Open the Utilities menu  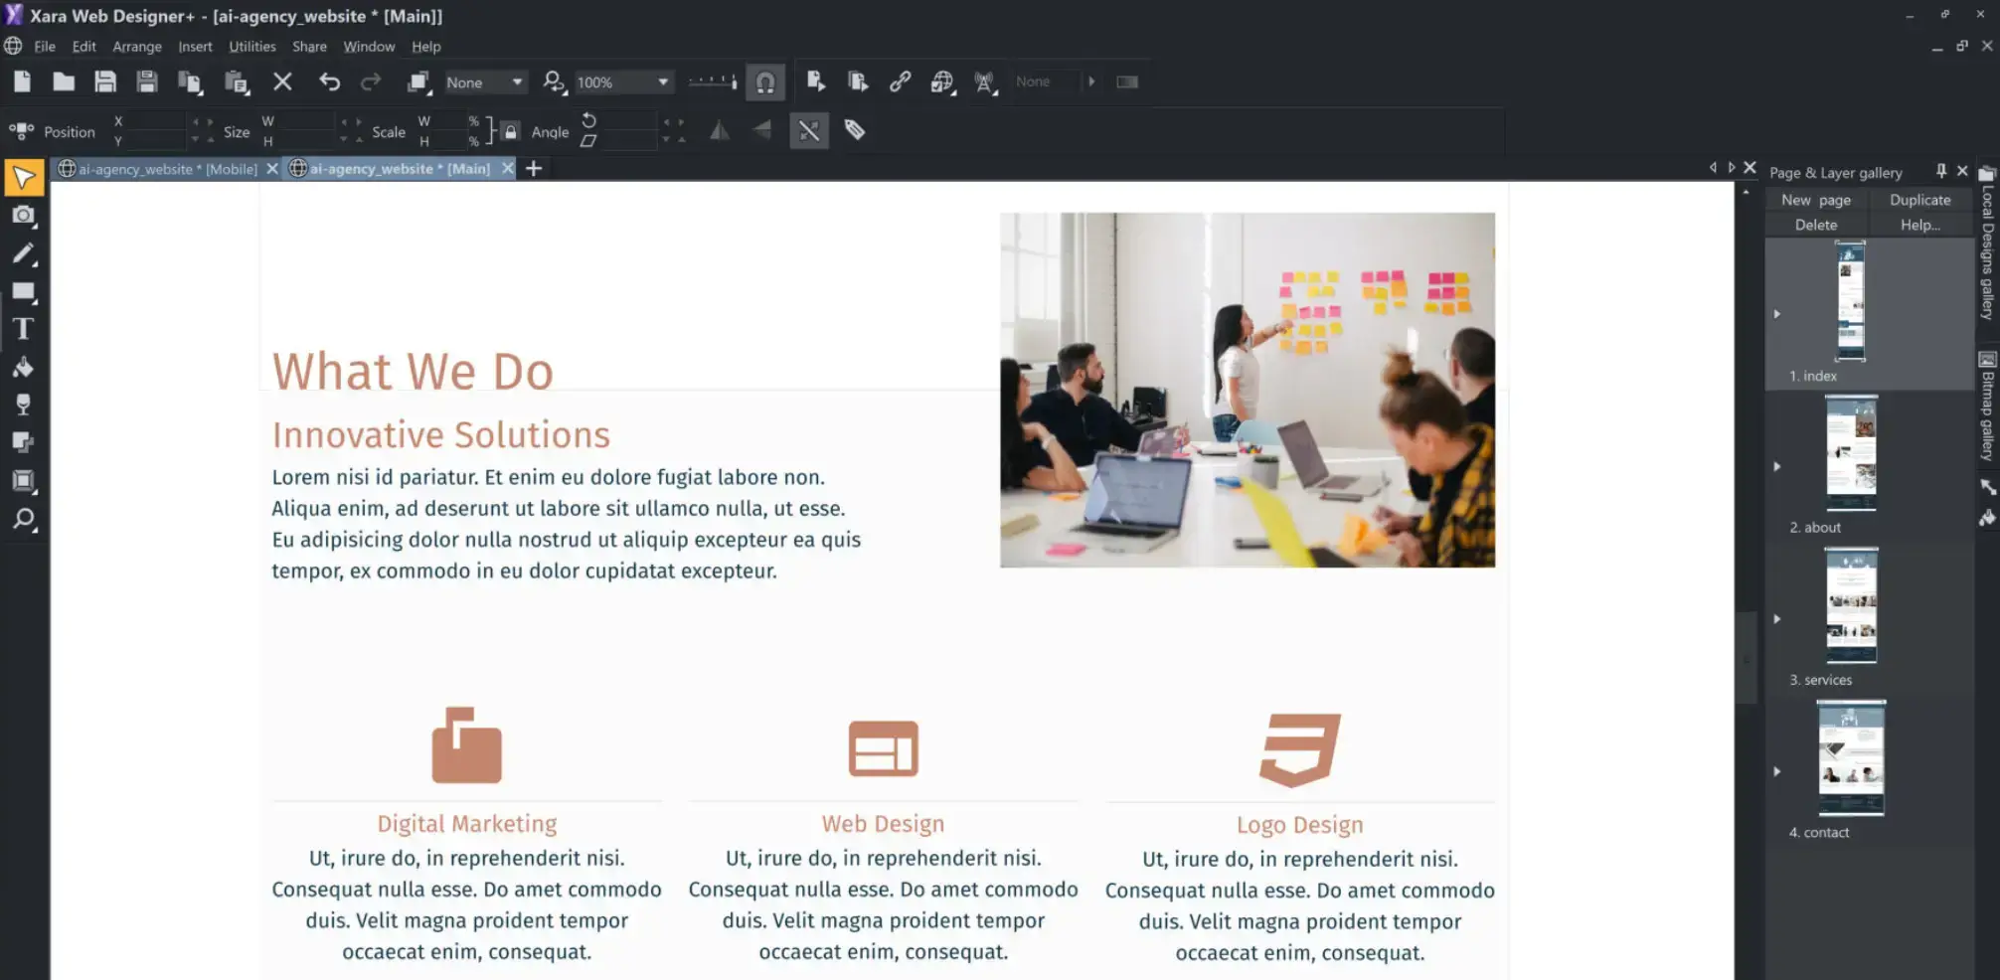250,46
